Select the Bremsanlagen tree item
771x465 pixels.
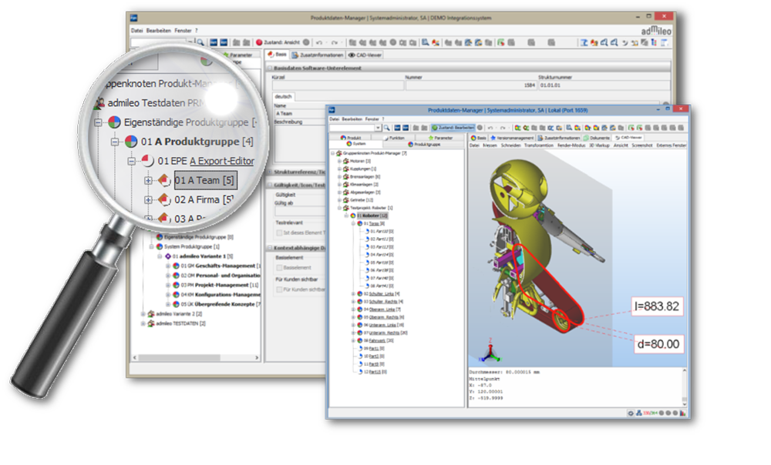[x=365, y=177]
